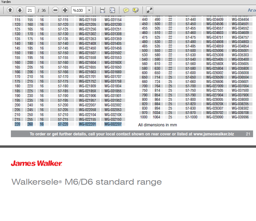Click part number WG-021663

click(x=88, y=72)
